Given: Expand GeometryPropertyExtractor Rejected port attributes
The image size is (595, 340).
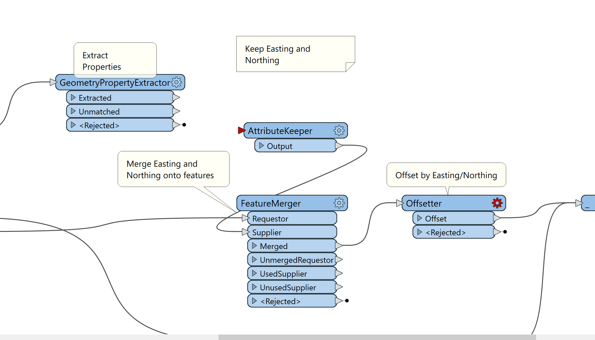Looking at the screenshot, I should pos(73,125).
